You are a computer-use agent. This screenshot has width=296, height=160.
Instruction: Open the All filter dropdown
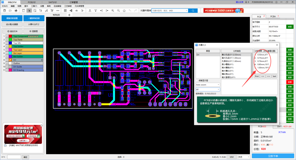(x=208, y=89)
